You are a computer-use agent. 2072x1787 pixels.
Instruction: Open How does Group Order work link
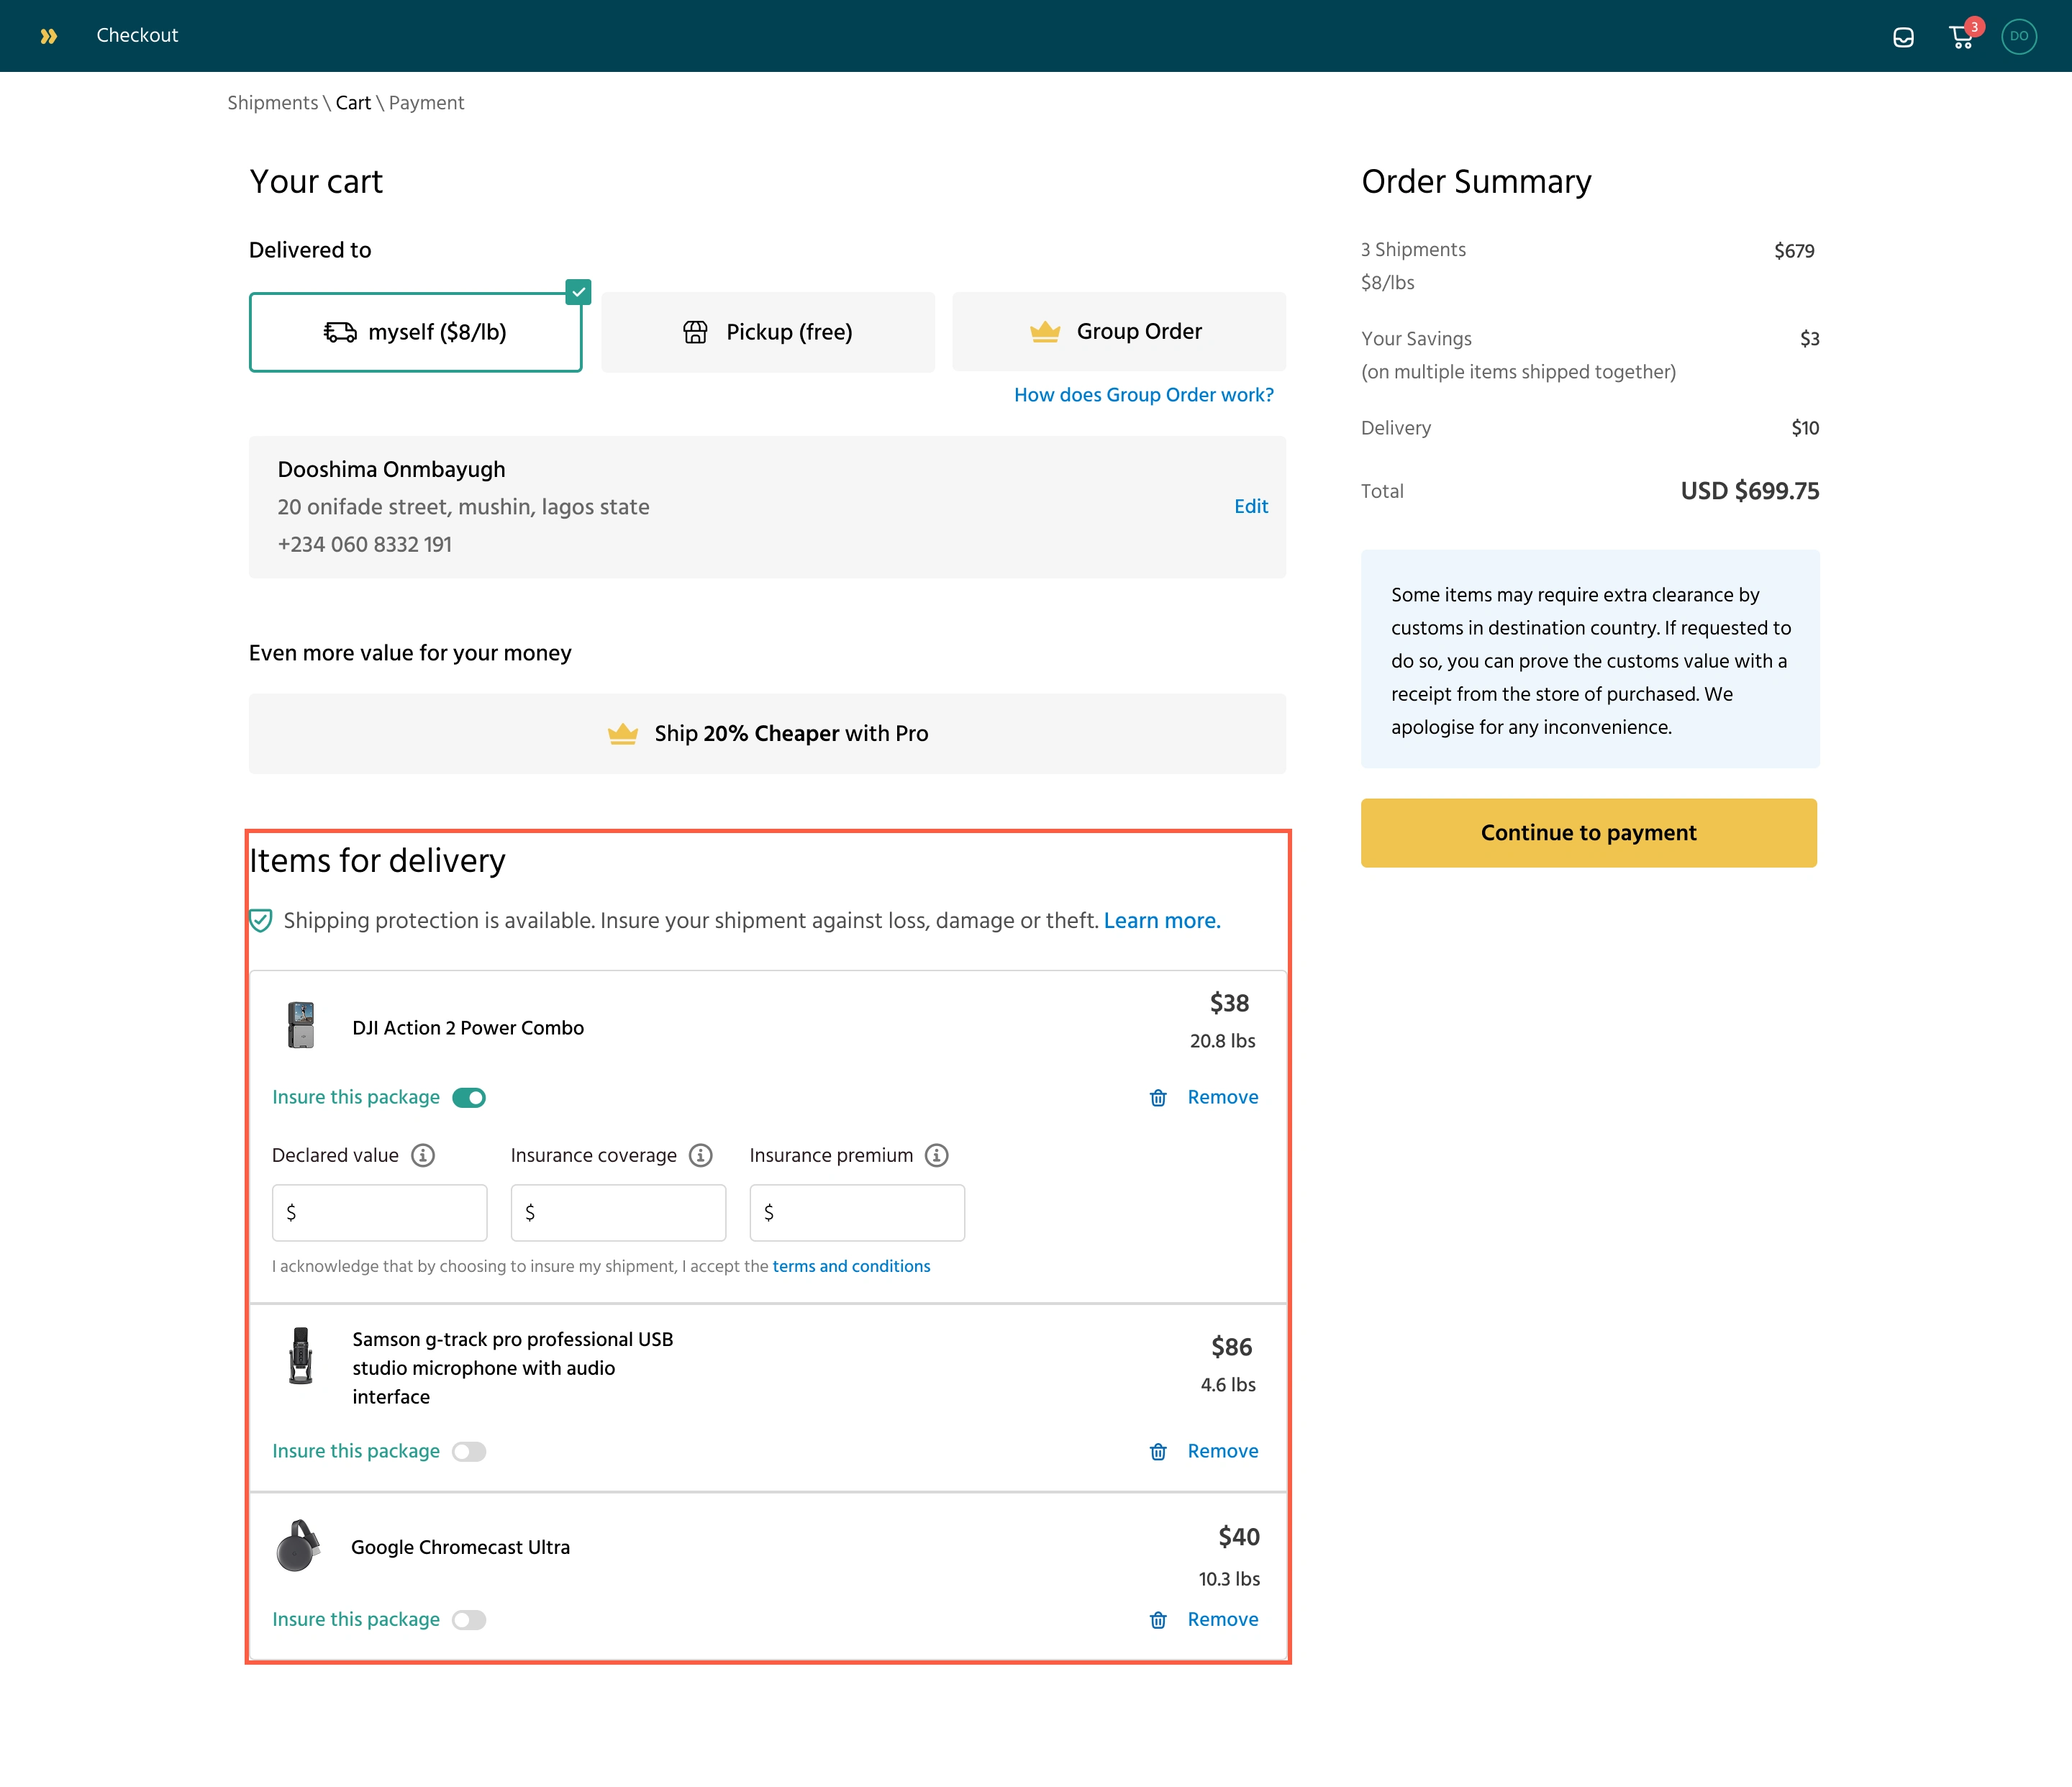1143,395
